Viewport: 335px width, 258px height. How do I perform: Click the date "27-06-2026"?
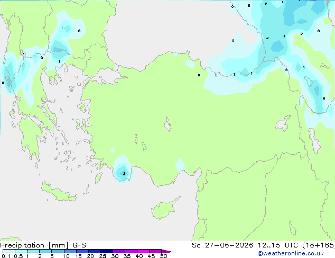click(x=229, y=245)
